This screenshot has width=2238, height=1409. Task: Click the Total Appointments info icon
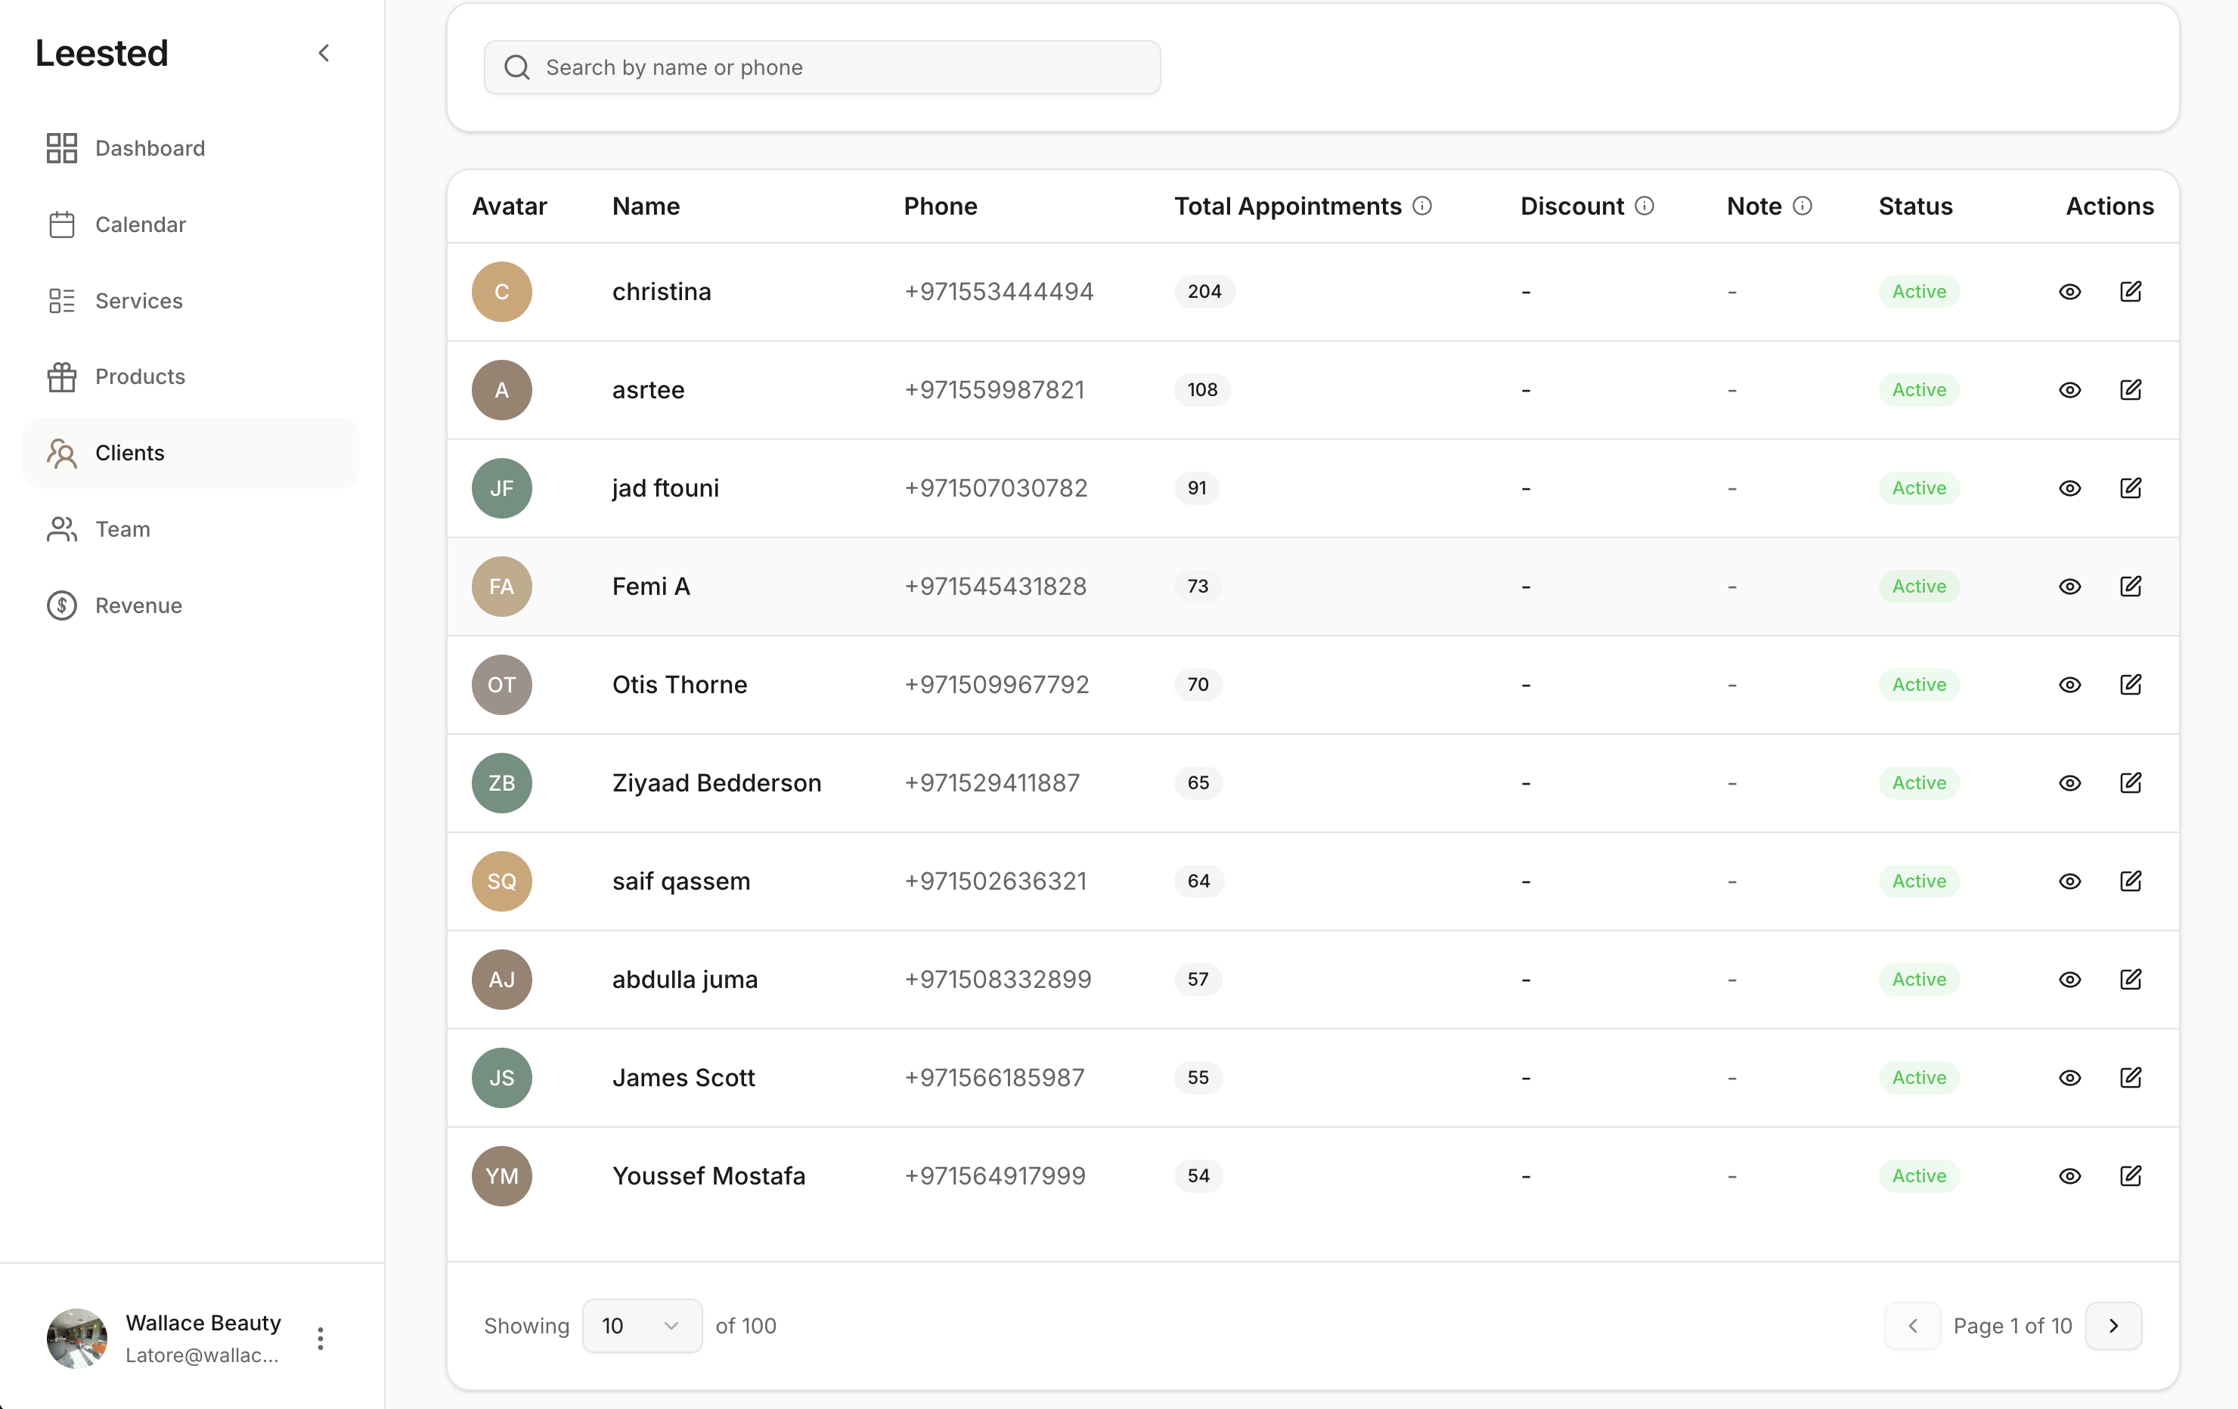tap(1423, 206)
